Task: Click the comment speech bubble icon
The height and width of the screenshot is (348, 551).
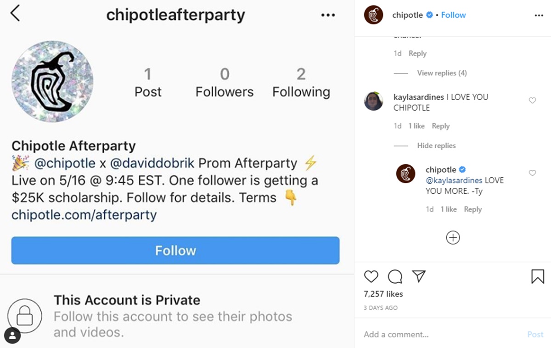Action: (x=395, y=276)
